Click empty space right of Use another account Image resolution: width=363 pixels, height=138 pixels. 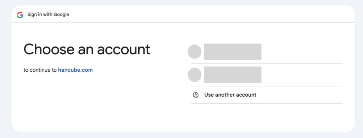(x=300, y=95)
